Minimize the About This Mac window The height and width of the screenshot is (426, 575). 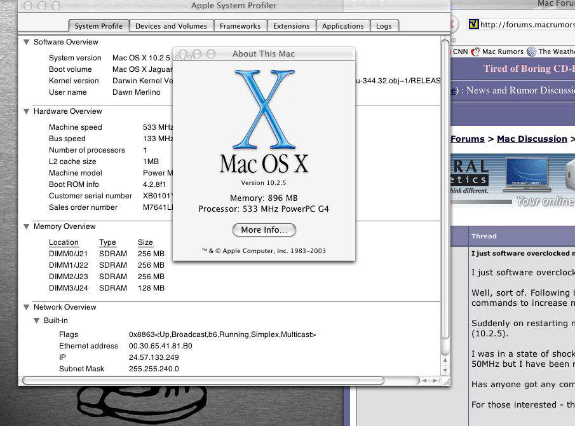tap(197, 54)
